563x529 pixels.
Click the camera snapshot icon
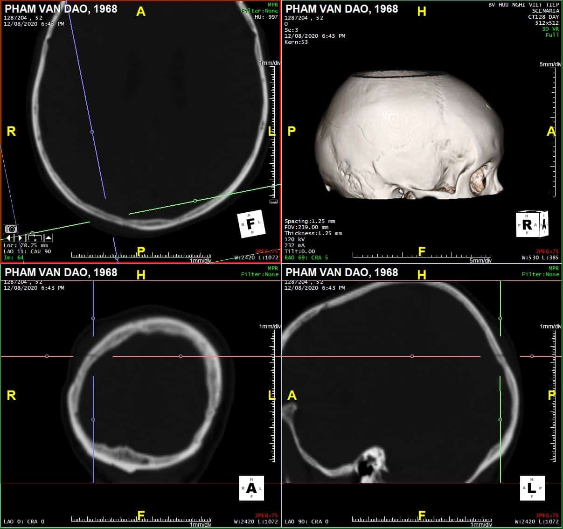pyautogui.click(x=11, y=229)
